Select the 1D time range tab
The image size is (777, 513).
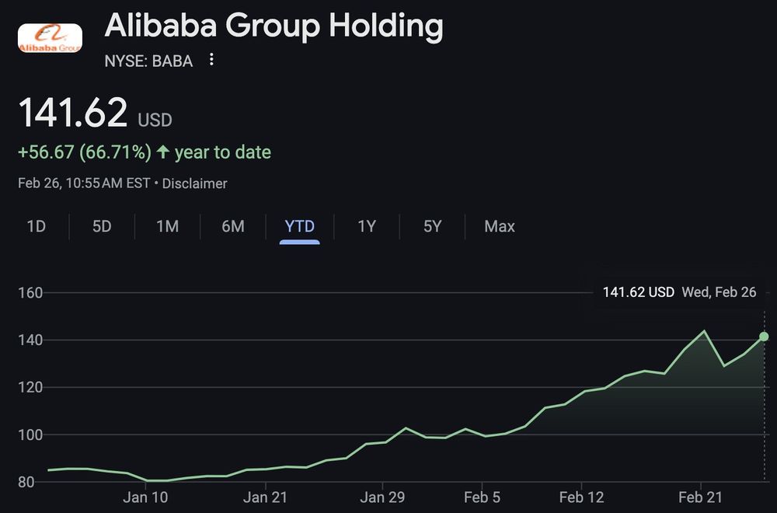(x=36, y=227)
